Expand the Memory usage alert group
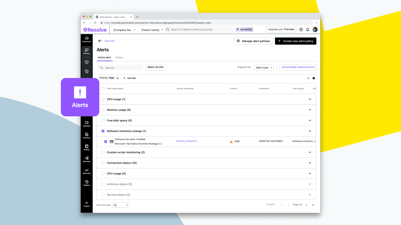Image resolution: width=401 pixels, height=225 pixels. [x=310, y=110]
